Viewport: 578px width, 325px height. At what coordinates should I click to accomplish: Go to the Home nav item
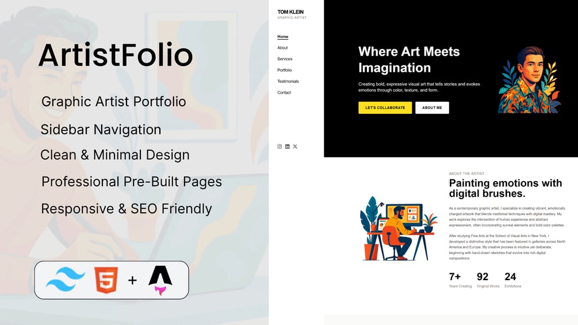pos(283,36)
